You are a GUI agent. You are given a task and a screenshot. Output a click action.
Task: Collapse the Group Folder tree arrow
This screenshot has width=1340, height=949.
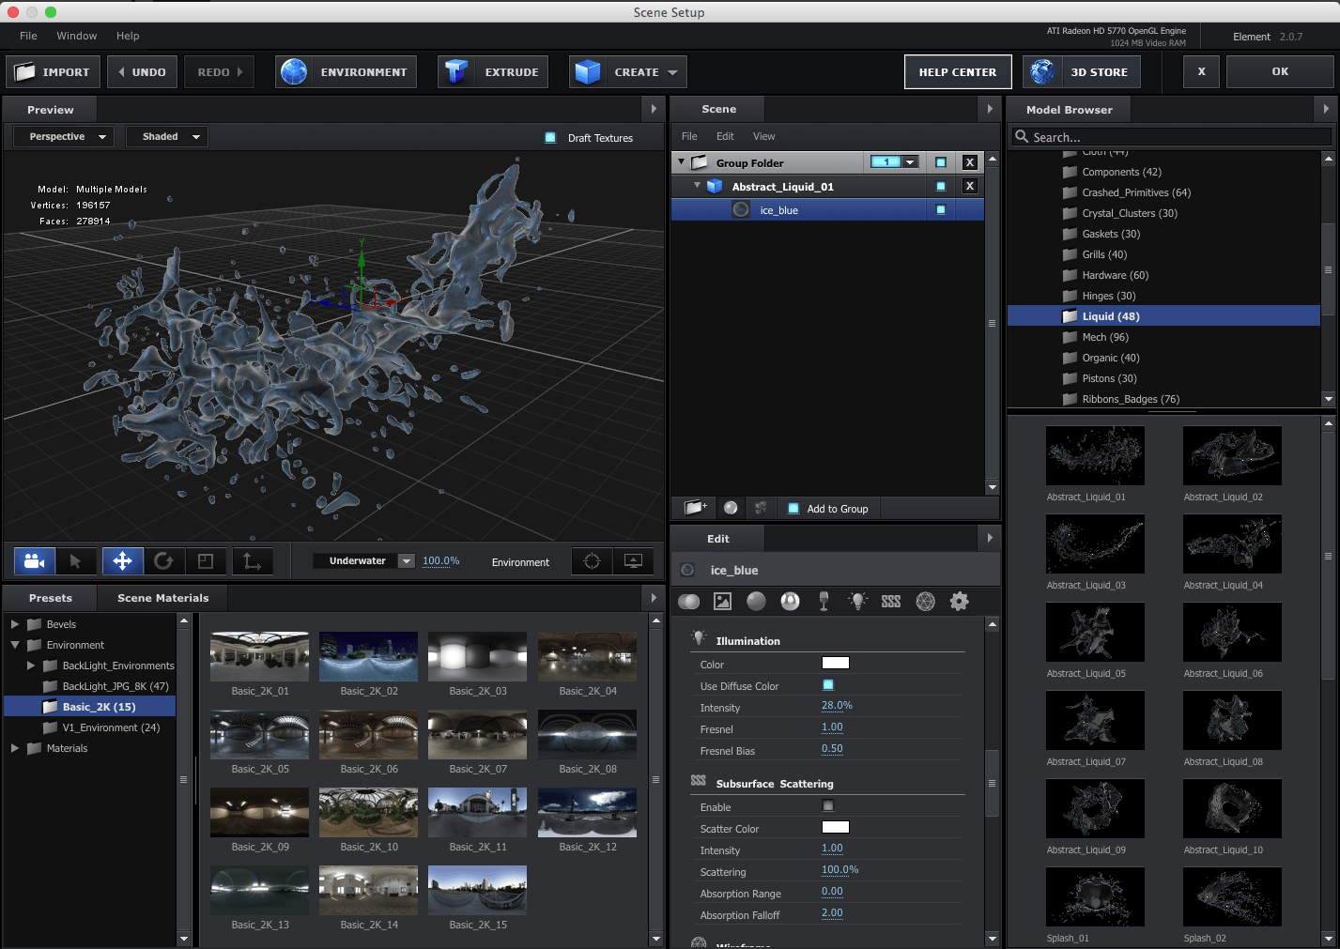pos(681,161)
